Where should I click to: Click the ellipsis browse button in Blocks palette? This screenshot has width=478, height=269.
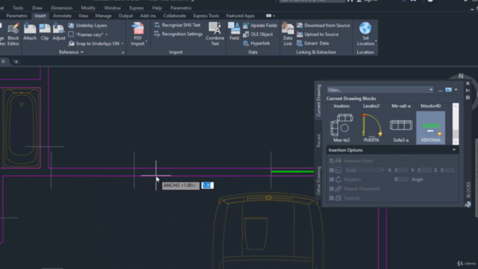coord(440,90)
